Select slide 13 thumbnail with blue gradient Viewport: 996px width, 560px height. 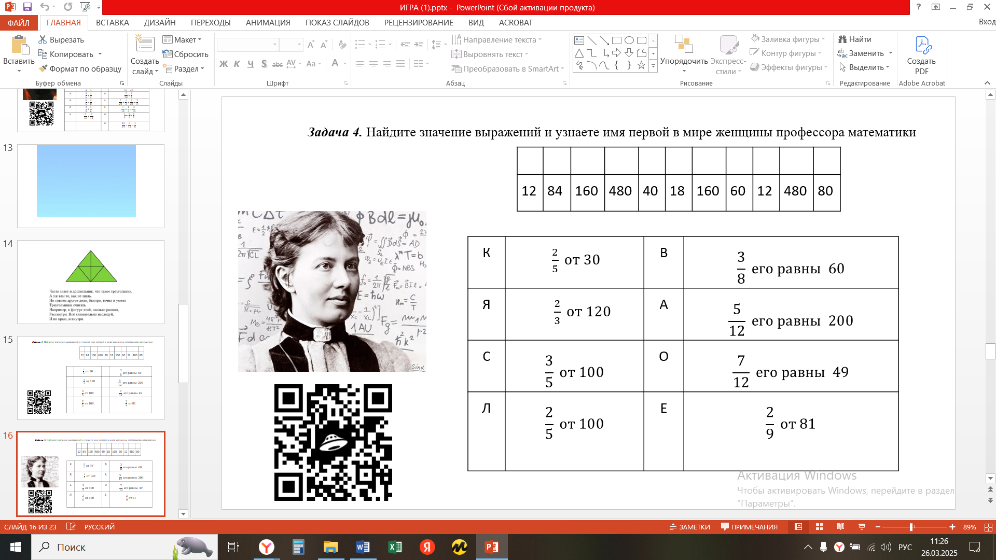coord(91,186)
